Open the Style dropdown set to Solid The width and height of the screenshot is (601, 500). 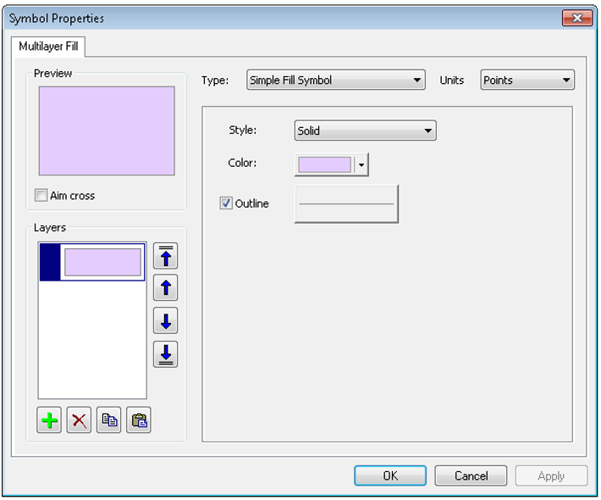365,131
